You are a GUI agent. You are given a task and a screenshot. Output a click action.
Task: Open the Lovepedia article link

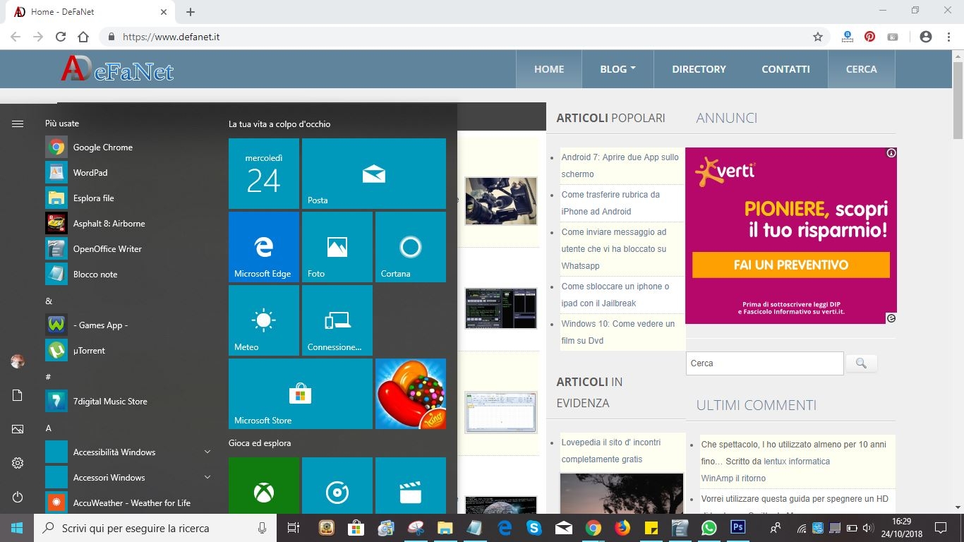[611, 451]
